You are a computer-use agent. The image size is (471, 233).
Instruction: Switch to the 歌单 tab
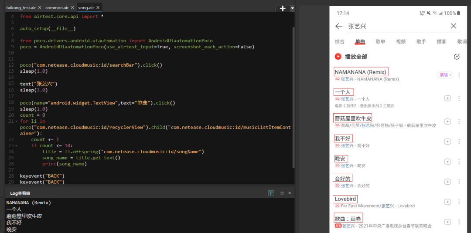pos(380,42)
